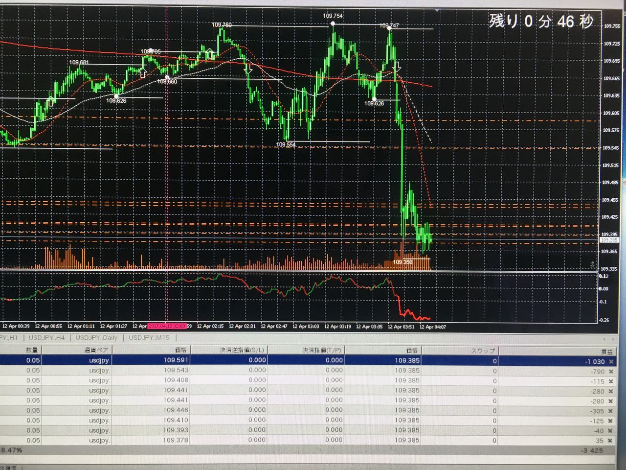
Task: Close the trade with 35 profit
Action: pyautogui.click(x=610, y=441)
